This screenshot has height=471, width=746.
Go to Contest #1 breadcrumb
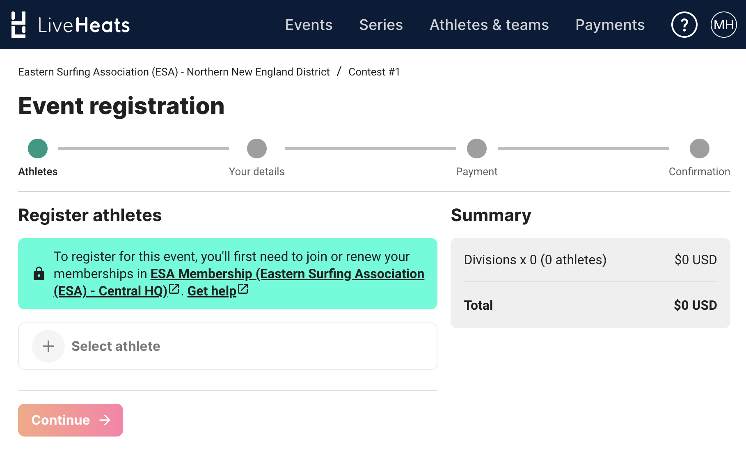click(x=374, y=72)
